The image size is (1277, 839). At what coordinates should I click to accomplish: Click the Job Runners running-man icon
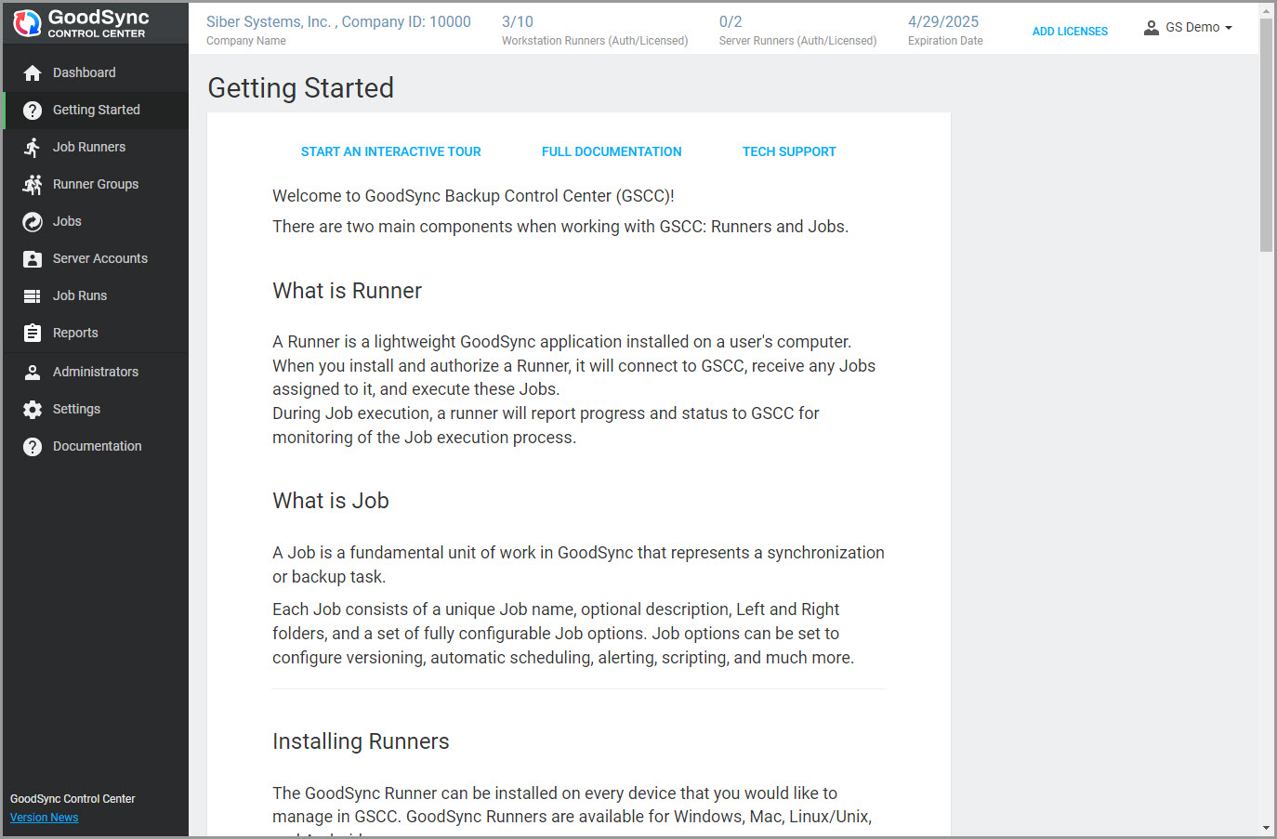click(x=33, y=148)
